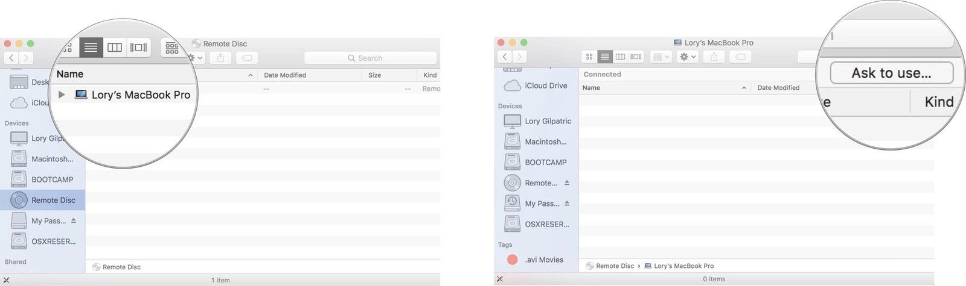
Task: Click Remote Disc in right window path bar
Action: (x=614, y=266)
